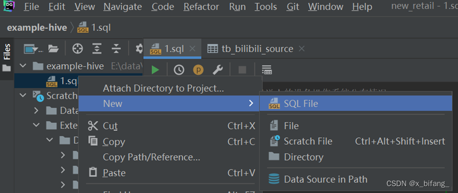Image resolution: width=458 pixels, height=193 pixels.
Task: Choose Copy from the context menu
Action: 169,142
